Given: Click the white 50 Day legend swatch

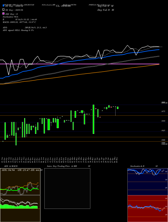Looking at the screenshot, I should [x=3, y=10].
